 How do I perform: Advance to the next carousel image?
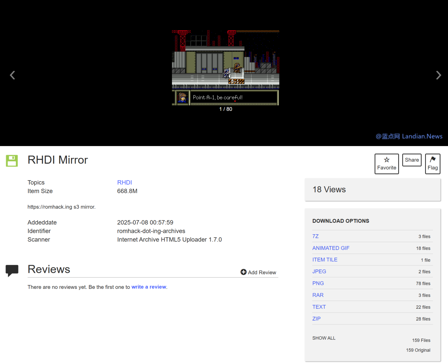(x=438, y=75)
